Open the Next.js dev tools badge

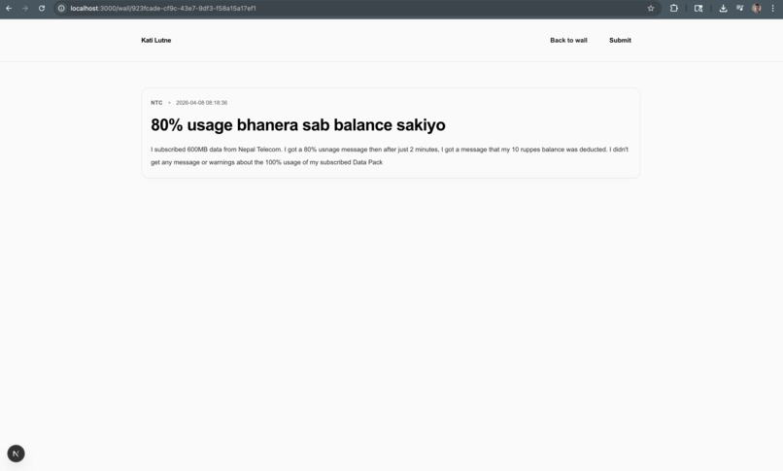[16, 454]
